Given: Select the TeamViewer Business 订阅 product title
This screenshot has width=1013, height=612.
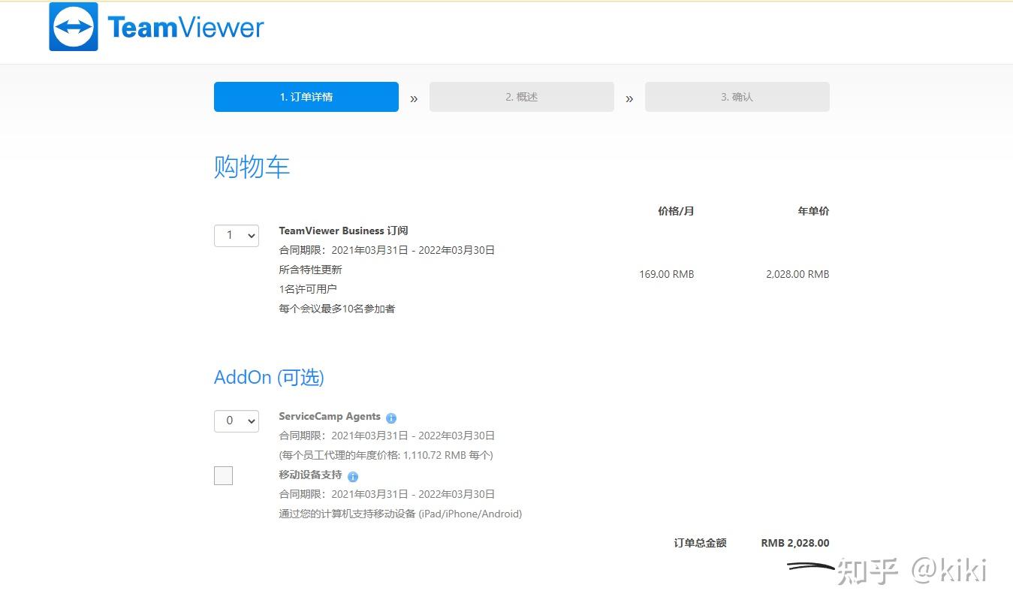Looking at the screenshot, I should coord(343,231).
